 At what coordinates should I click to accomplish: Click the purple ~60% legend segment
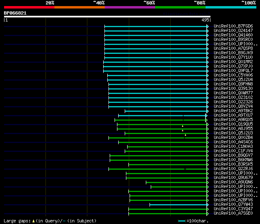(130, 7)
